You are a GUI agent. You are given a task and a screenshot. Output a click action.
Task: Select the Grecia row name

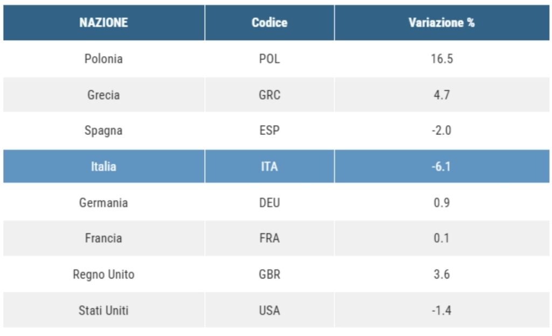104,95
